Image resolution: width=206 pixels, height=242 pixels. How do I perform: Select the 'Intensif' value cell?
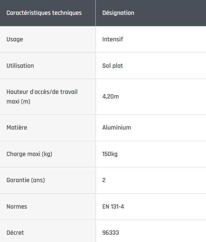[x=113, y=39]
